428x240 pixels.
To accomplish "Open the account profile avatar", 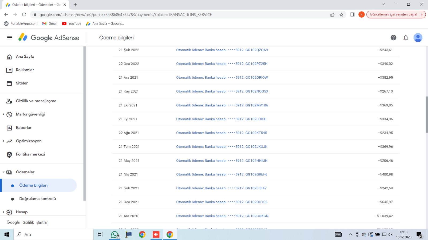I will coord(418,38).
